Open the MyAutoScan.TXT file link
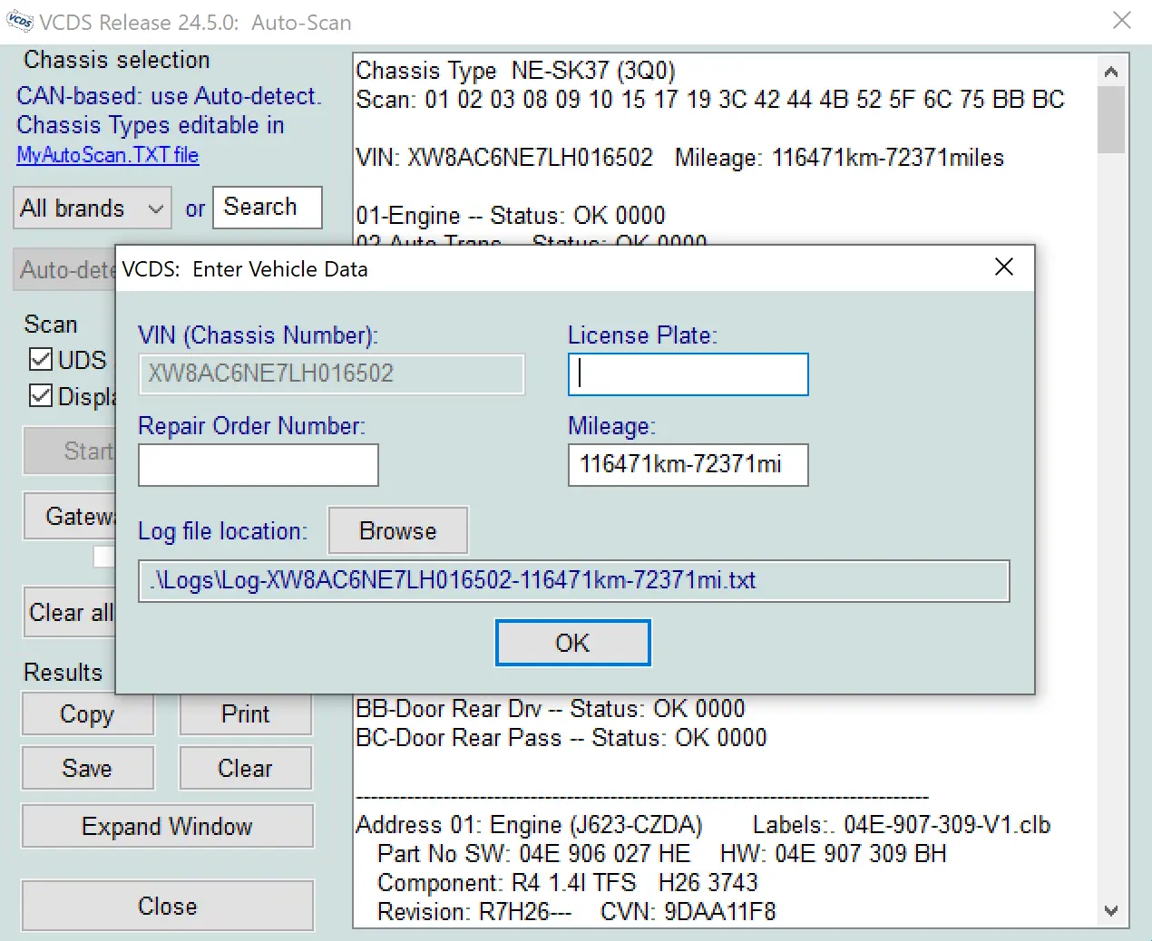The height and width of the screenshot is (941, 1152). tap(108, 155)
